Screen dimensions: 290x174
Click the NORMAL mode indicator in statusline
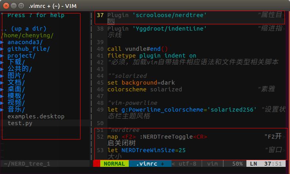coord(114,164)
